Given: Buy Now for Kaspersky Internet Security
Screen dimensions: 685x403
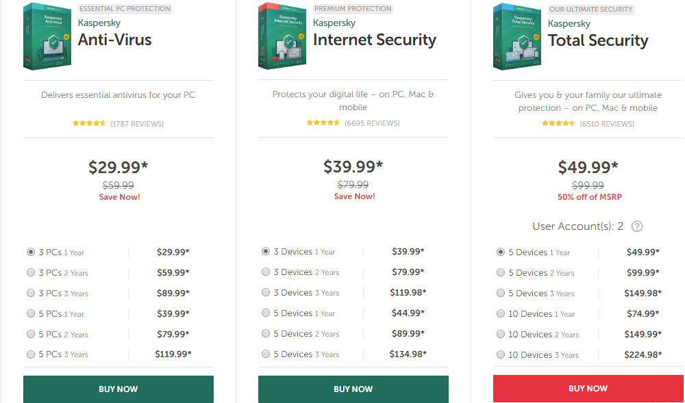Looking at the screenshot, I should pos(353,389).
